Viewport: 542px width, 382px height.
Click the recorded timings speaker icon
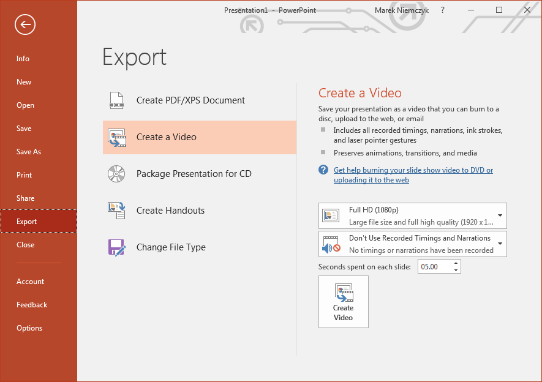pyautogui.click(x=331, y=244)
